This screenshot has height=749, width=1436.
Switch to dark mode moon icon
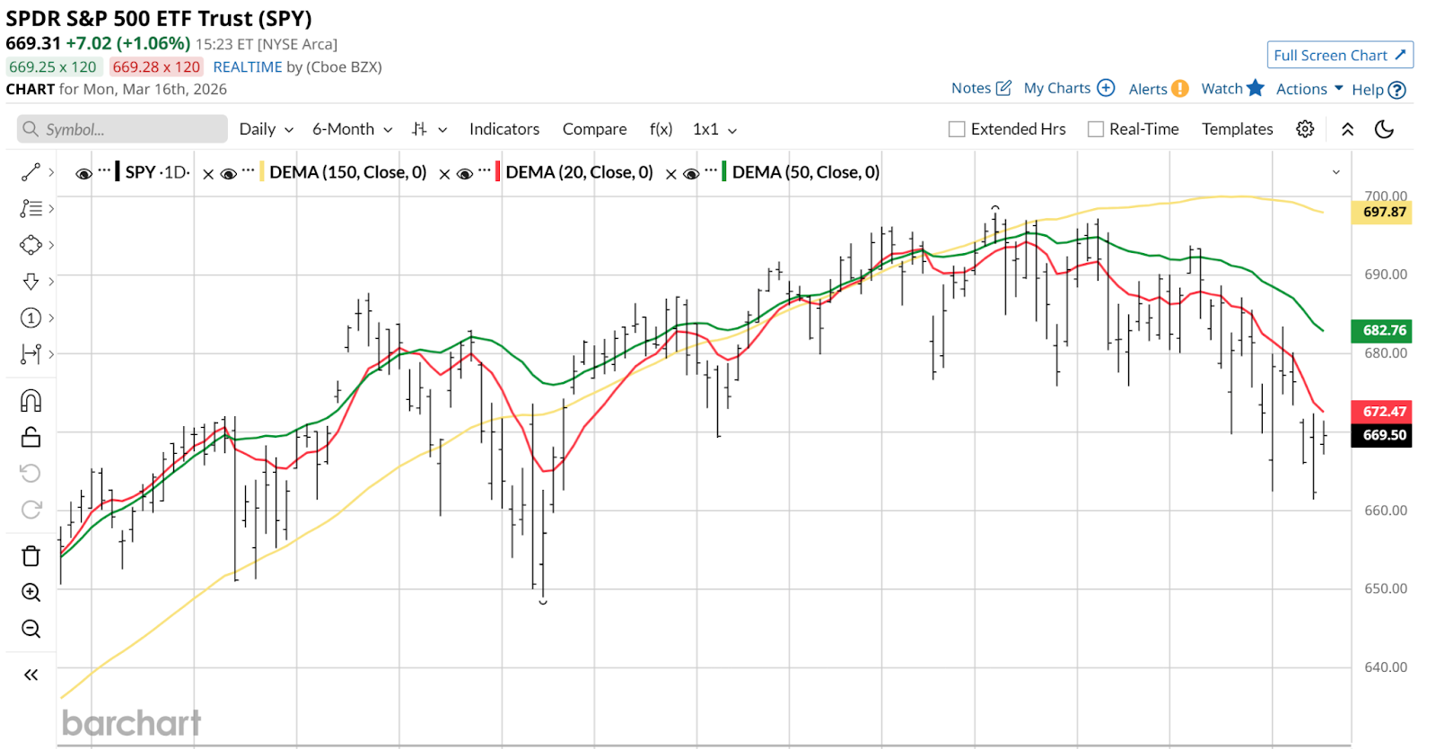coord(1384,129)
